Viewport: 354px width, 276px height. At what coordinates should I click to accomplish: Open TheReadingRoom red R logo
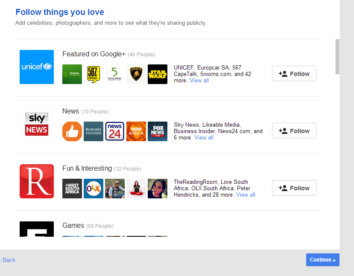37,181
